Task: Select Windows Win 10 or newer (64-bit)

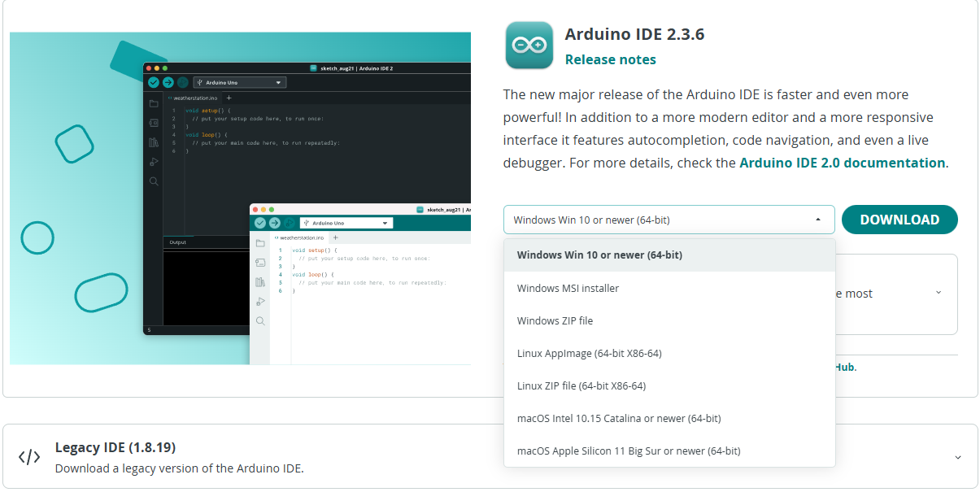Action: 599,255
